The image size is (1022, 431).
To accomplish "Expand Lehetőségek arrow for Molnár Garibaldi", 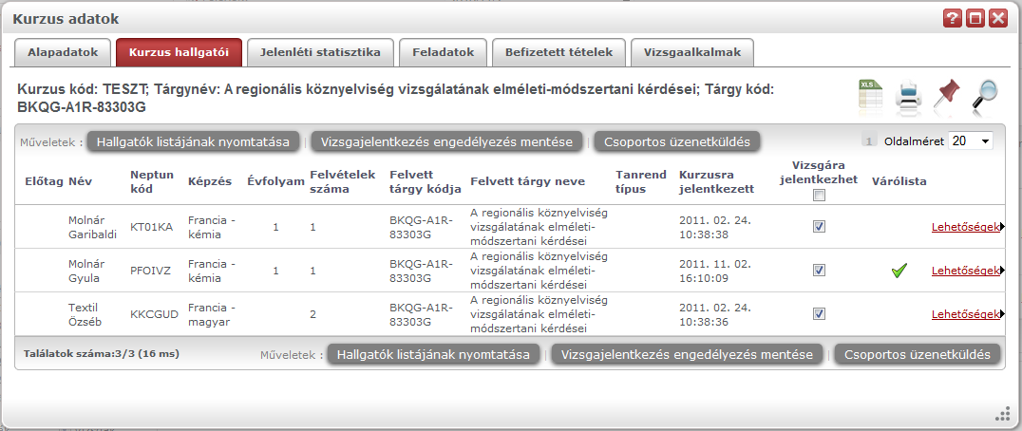I will [x=1002, y=227].
